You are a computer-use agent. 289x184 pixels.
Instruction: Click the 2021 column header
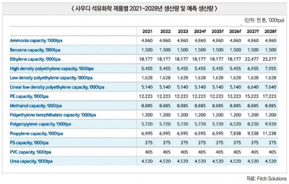(x=147, y=32)
